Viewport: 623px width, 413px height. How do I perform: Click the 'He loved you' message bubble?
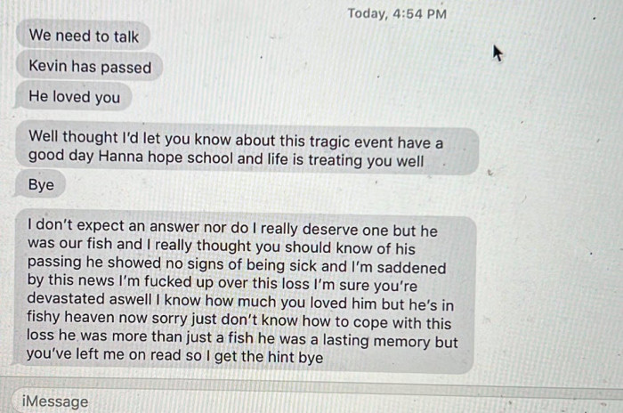(x=73, y=96)
